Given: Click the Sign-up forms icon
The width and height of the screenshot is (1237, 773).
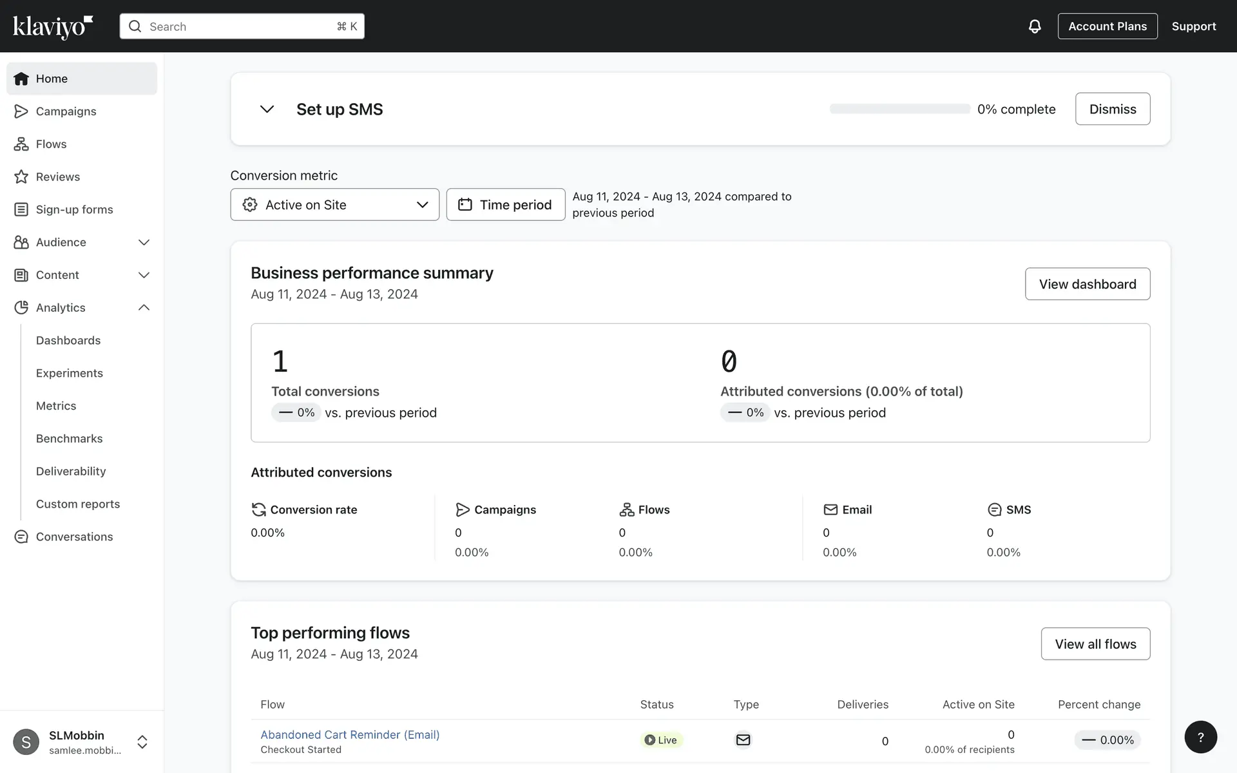Looking at the screenshot, I should point(21,209).
